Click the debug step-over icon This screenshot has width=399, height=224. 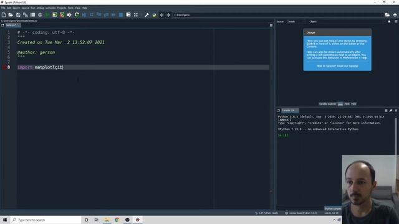point(92,15)
